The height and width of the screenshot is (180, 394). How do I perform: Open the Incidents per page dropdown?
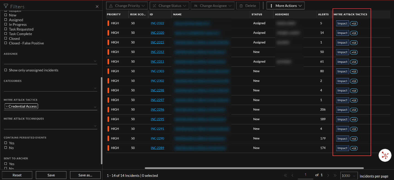pos(349,176)
